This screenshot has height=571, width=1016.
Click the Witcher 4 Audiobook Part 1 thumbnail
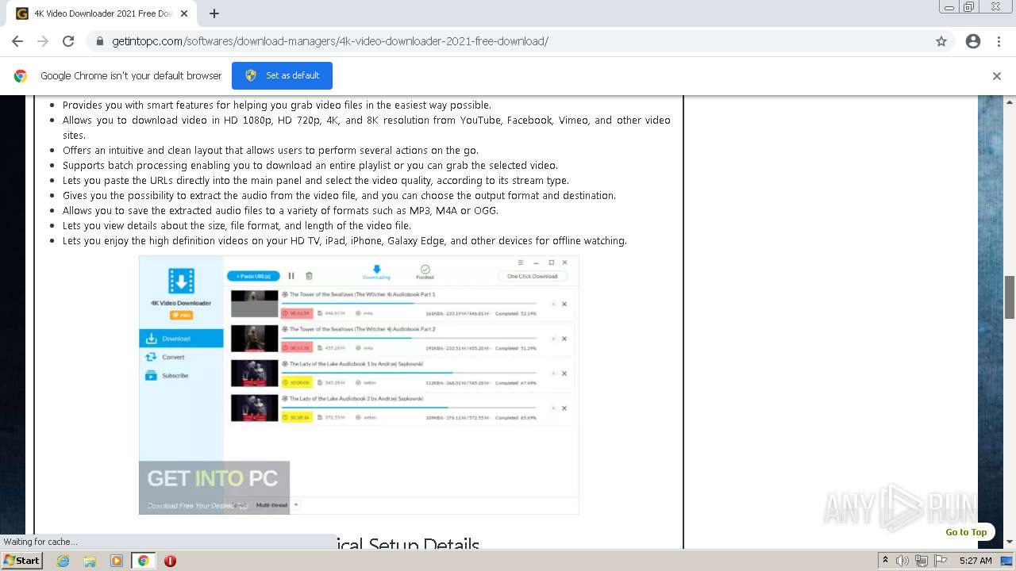254,304
